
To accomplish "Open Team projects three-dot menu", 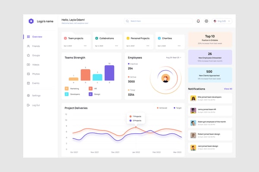I will tap(85, 46).
